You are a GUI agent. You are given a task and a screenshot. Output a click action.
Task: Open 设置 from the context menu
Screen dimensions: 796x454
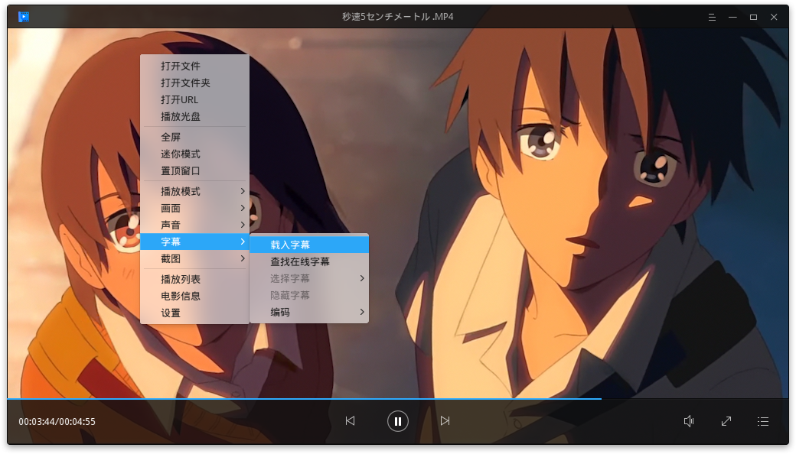click(x=194, y=313)
